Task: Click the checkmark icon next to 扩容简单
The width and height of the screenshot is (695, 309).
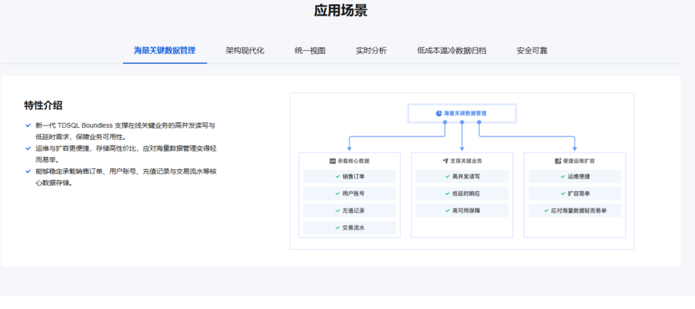Action: (x=563, y=194)
